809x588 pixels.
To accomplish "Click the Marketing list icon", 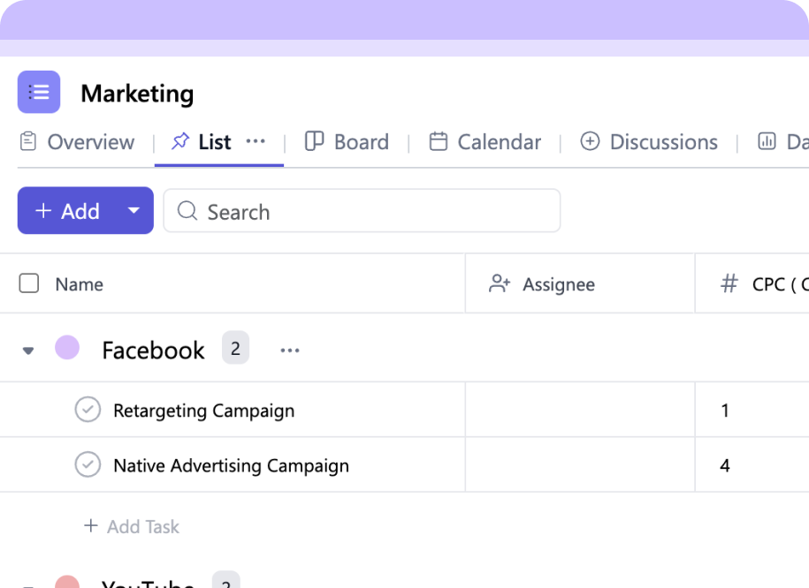I will 39,92.
